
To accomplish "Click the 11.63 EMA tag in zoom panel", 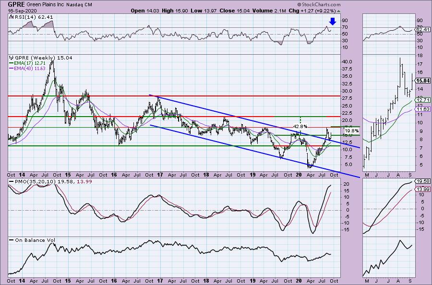I will pos(423,109).
